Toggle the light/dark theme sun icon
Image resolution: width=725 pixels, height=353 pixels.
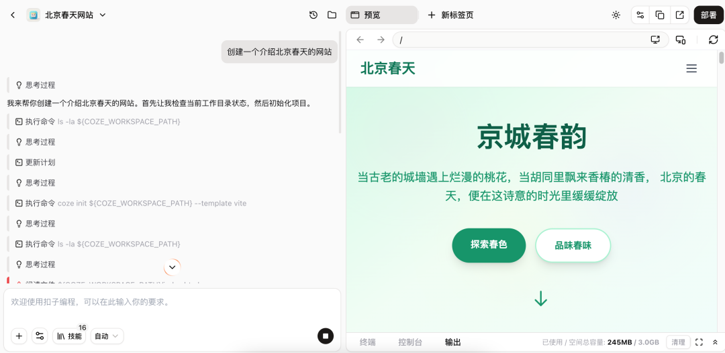coord(616,15)
